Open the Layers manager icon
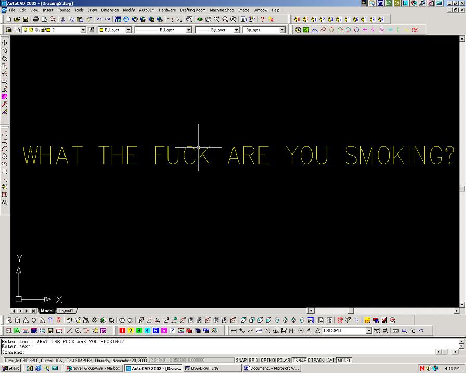Image resolution: width=466 pixels, height=373 pixels. [8, 30]
